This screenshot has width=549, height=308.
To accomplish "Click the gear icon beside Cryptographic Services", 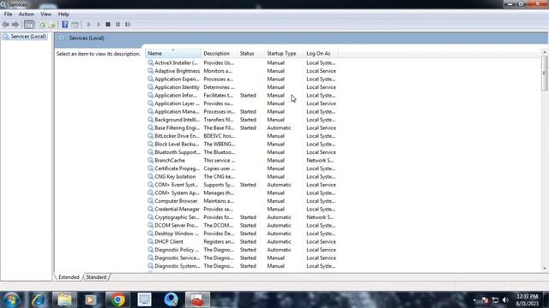I will [x=150, y=217].
